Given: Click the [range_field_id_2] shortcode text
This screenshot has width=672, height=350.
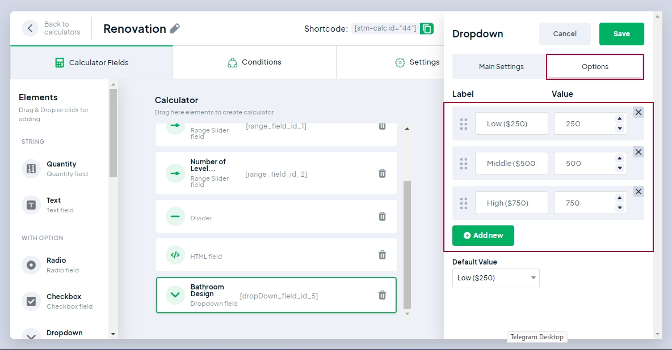Looking at the screenshot, I should (276, 174).
